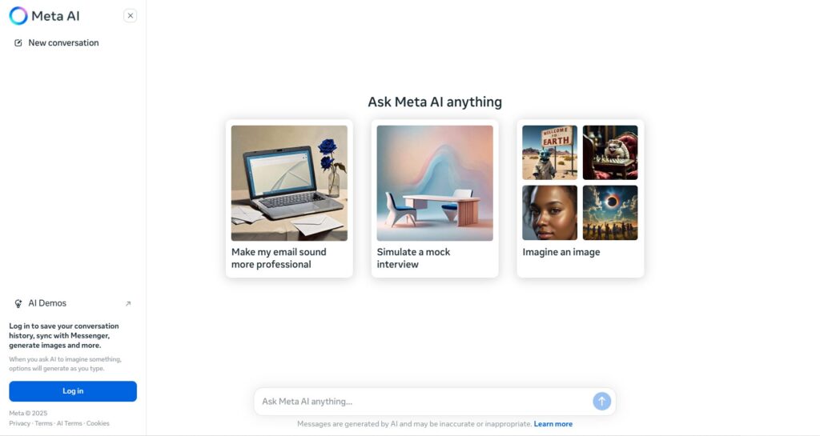Screen dimensions: 820x436
Task: Click the Welcome to Earth alien thumbnail
Action: tap(549, 153)
